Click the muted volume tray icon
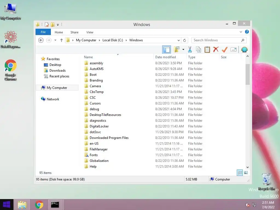The height and width of the screenshot is (210, 280). coord(248,205)
